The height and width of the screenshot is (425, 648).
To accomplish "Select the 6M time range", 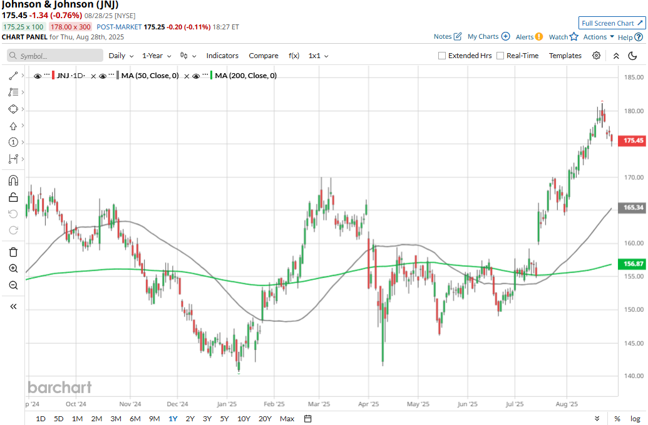I will 135,418.
